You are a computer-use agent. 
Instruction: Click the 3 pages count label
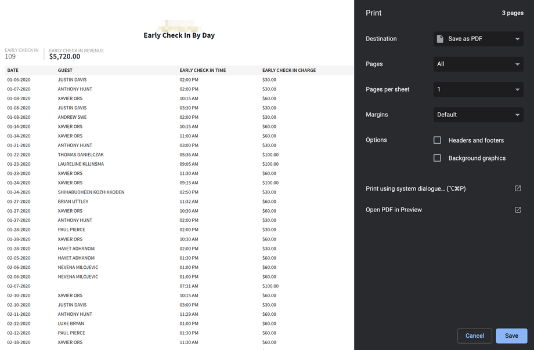pos(513,13)
